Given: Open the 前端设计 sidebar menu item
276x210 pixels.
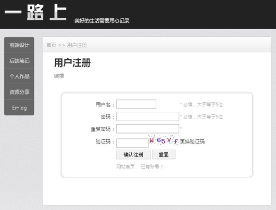Looking at the screenshot, I should pos(19,45).
